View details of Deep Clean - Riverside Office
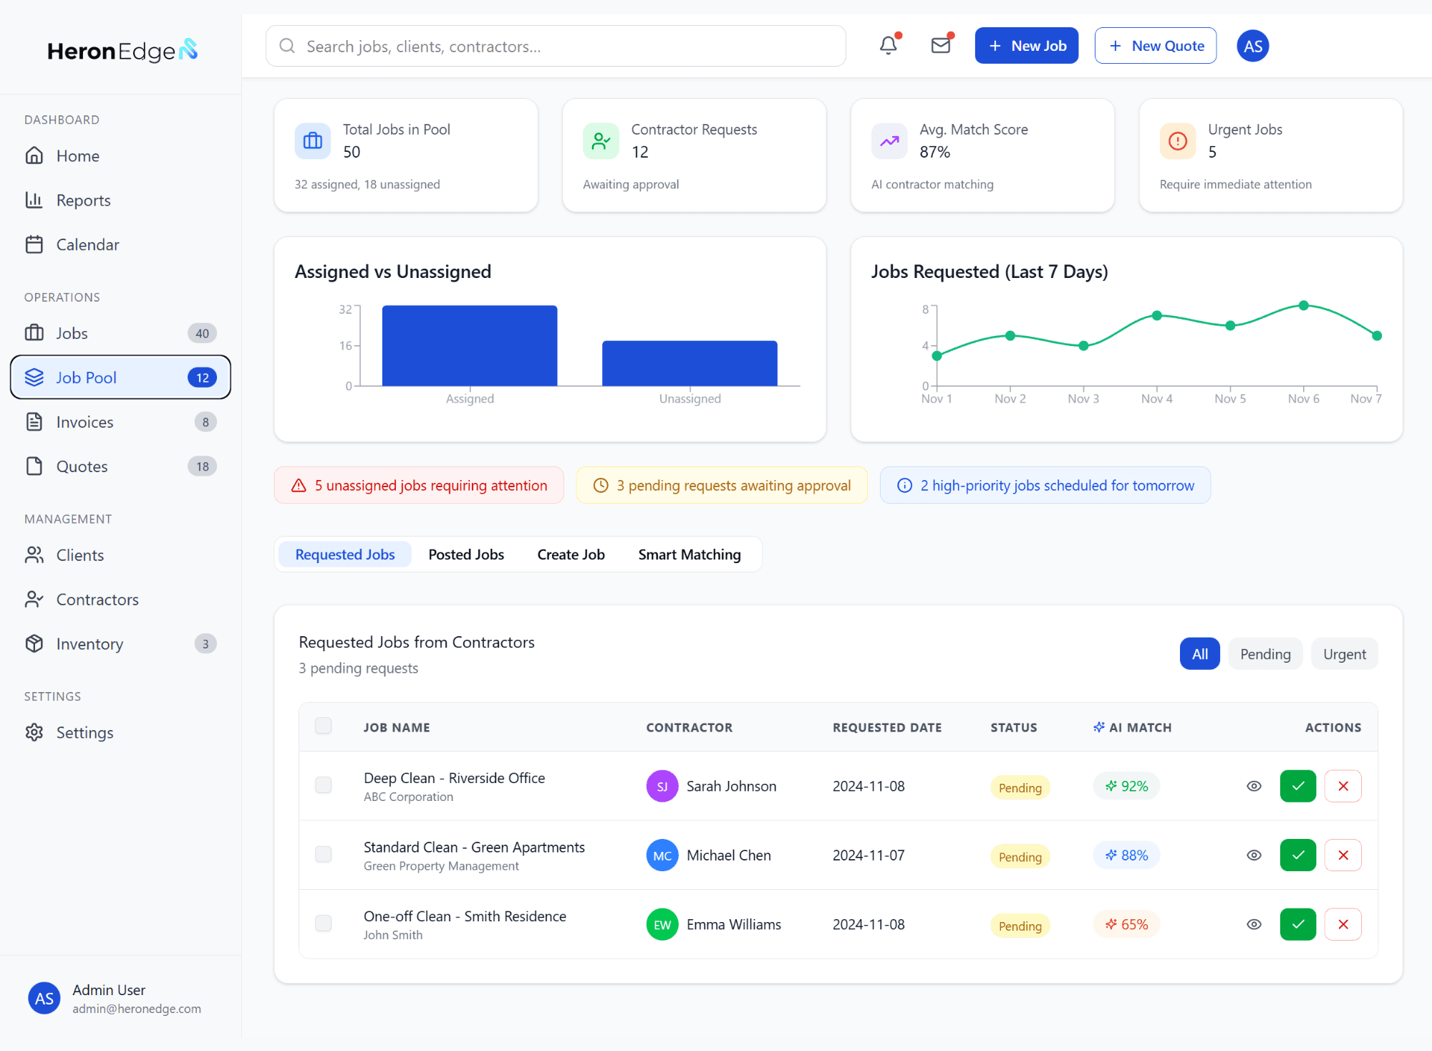Image resolution: width=1432 pixels, height=1051 pixels. coord(1254,786)
